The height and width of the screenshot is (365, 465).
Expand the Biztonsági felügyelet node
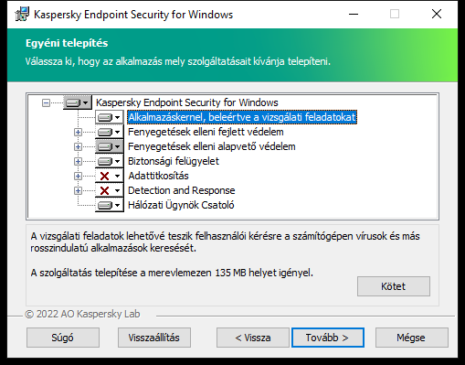[x=78, y=161]
